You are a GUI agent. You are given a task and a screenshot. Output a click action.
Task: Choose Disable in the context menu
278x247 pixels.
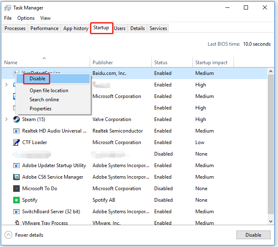(x=53, y=79)
